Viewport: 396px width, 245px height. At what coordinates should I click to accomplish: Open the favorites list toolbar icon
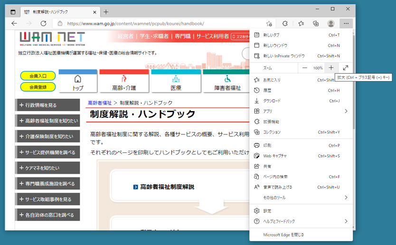click(x=301, y=23)
